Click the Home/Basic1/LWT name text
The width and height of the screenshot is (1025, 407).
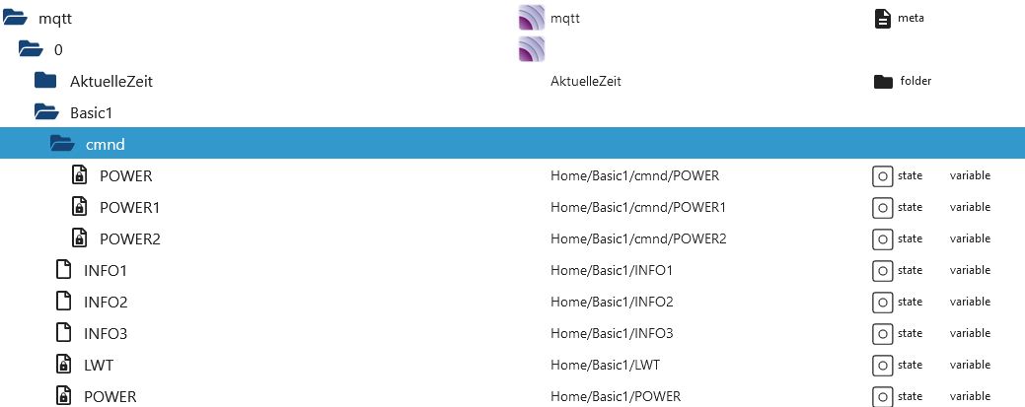(x=605, y=365)
